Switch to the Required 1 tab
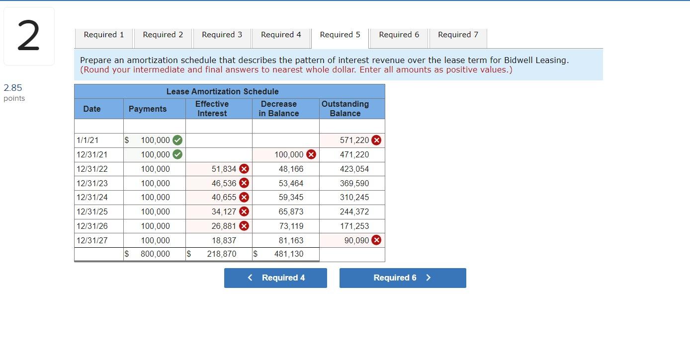This screenshot has width=690, height=350. 103,35
